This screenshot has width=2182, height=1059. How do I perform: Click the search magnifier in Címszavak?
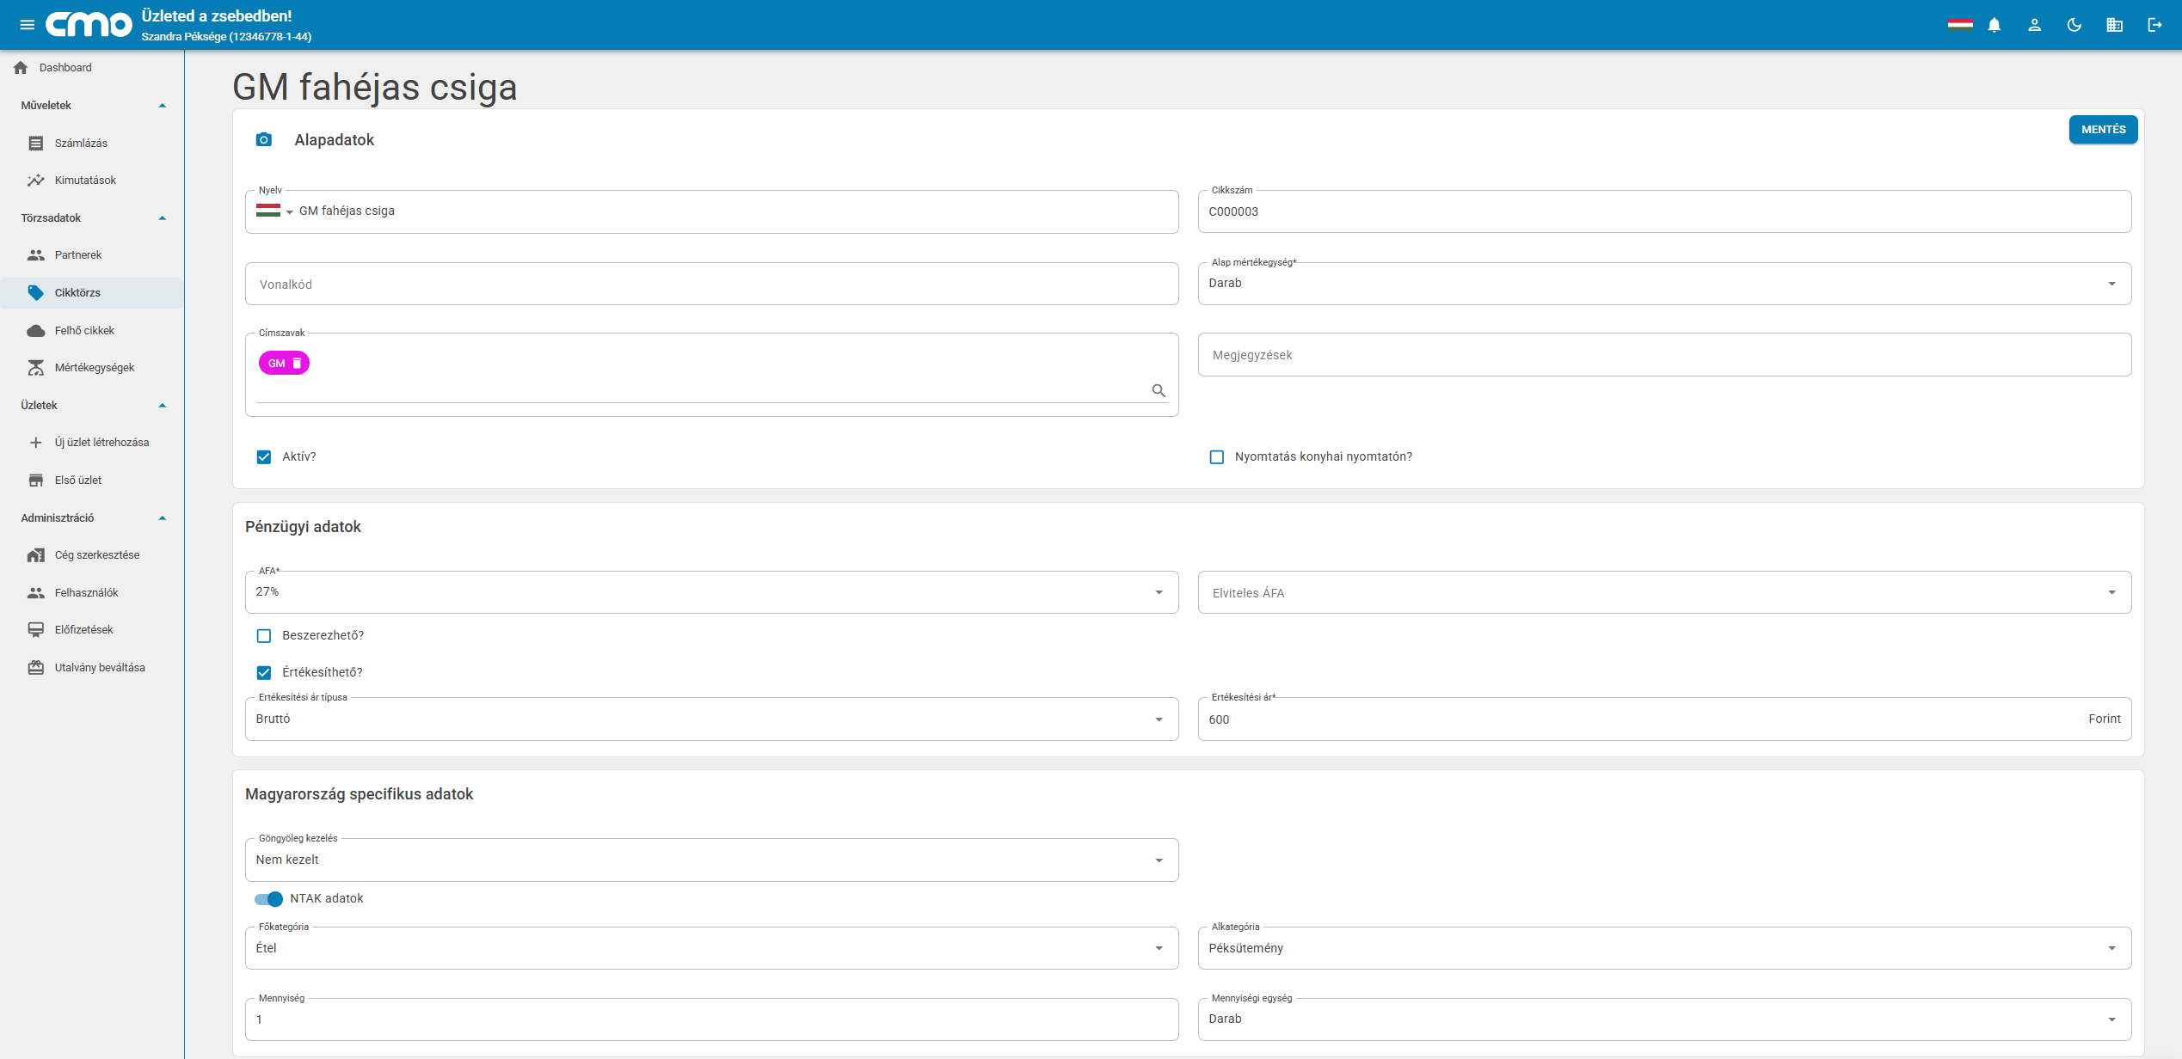coord(1159,390)
